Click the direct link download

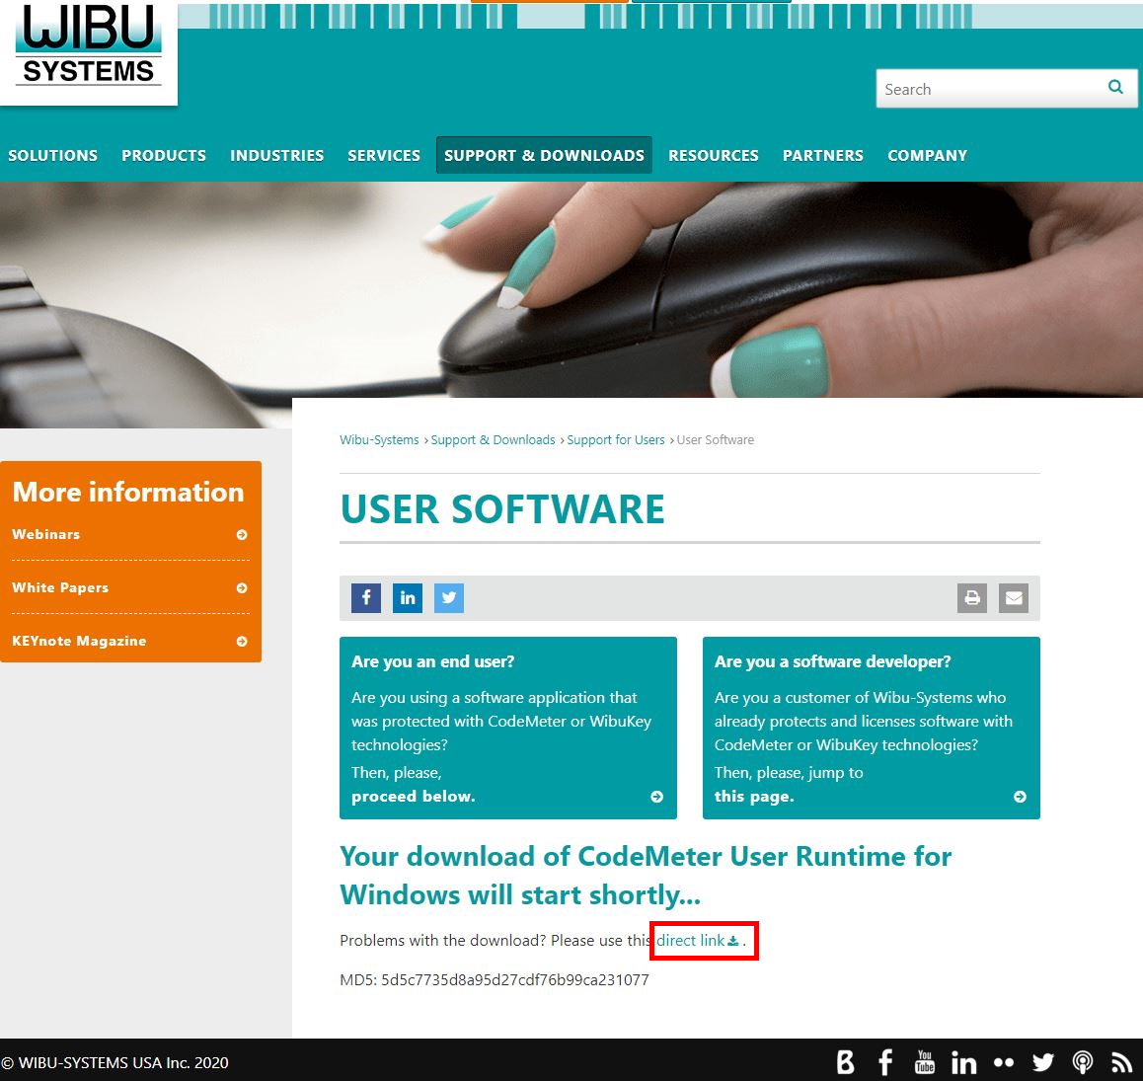coord(697,941)
